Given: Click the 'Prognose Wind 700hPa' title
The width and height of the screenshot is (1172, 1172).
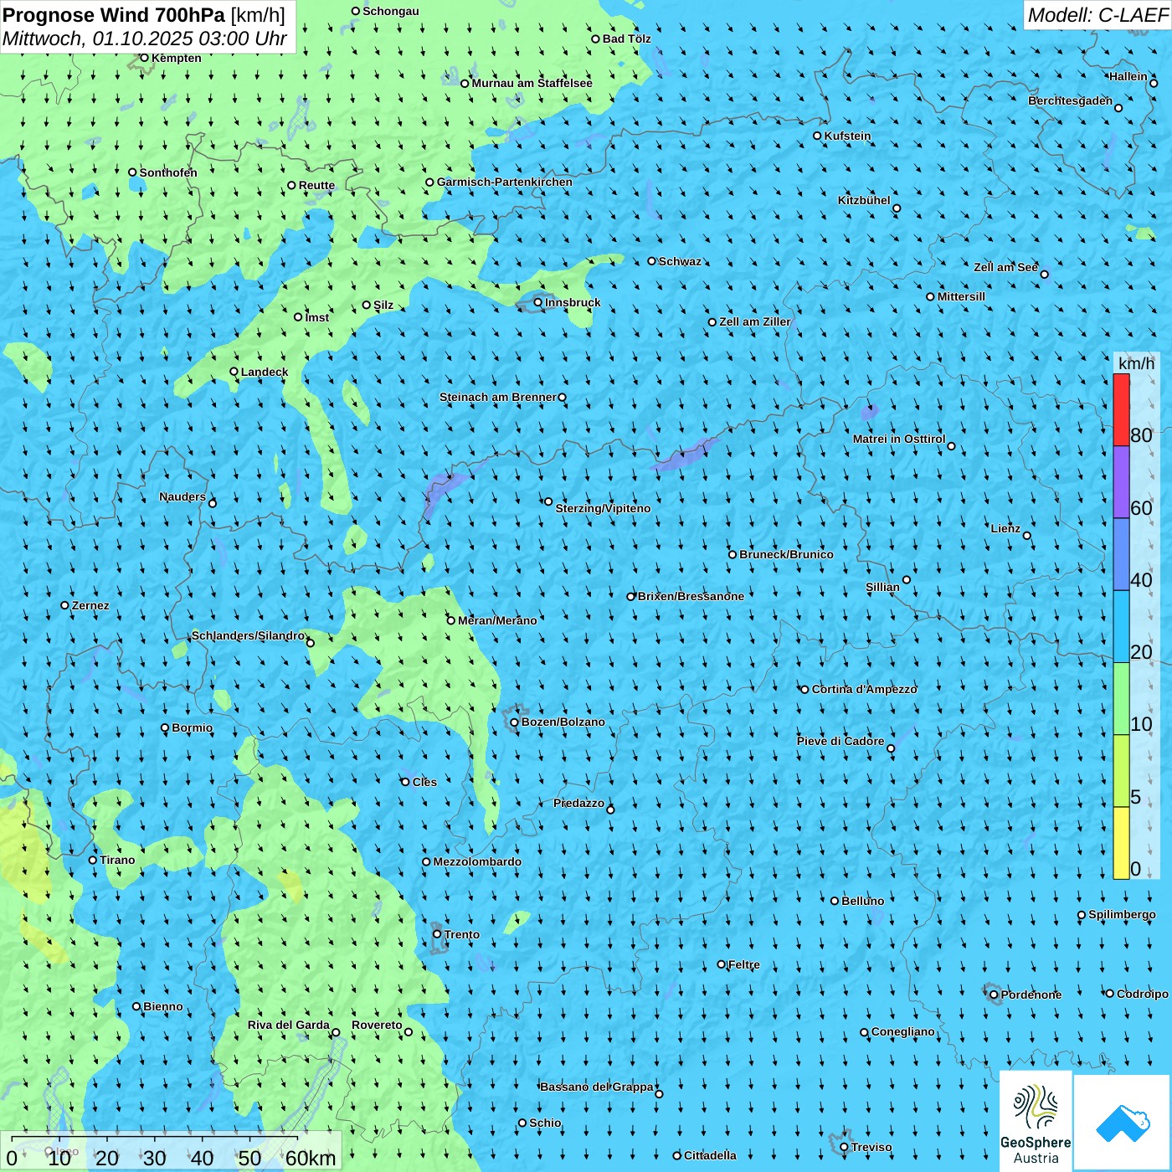Looking at the screenshot, I should 114,15.
